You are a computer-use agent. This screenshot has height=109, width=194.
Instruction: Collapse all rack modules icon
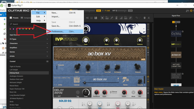[149, 18]
